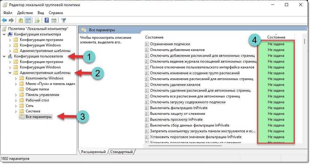Screen dimensions: 311x165
Task: Click the Forward arrow toolbar icon
Action: tap(11, 20)
